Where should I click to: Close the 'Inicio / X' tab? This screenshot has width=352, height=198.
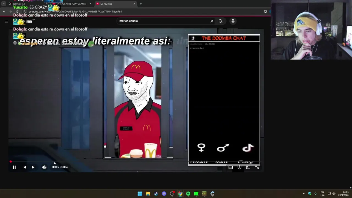pos(47,4)
